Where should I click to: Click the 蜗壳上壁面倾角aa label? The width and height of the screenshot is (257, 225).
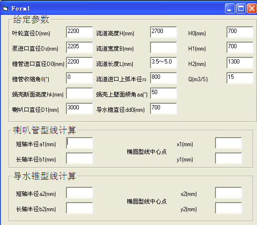click(x=122, y=95)
